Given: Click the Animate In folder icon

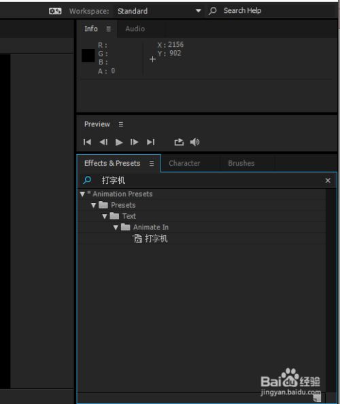Looking at the screenshot, I should coord(126,227).
